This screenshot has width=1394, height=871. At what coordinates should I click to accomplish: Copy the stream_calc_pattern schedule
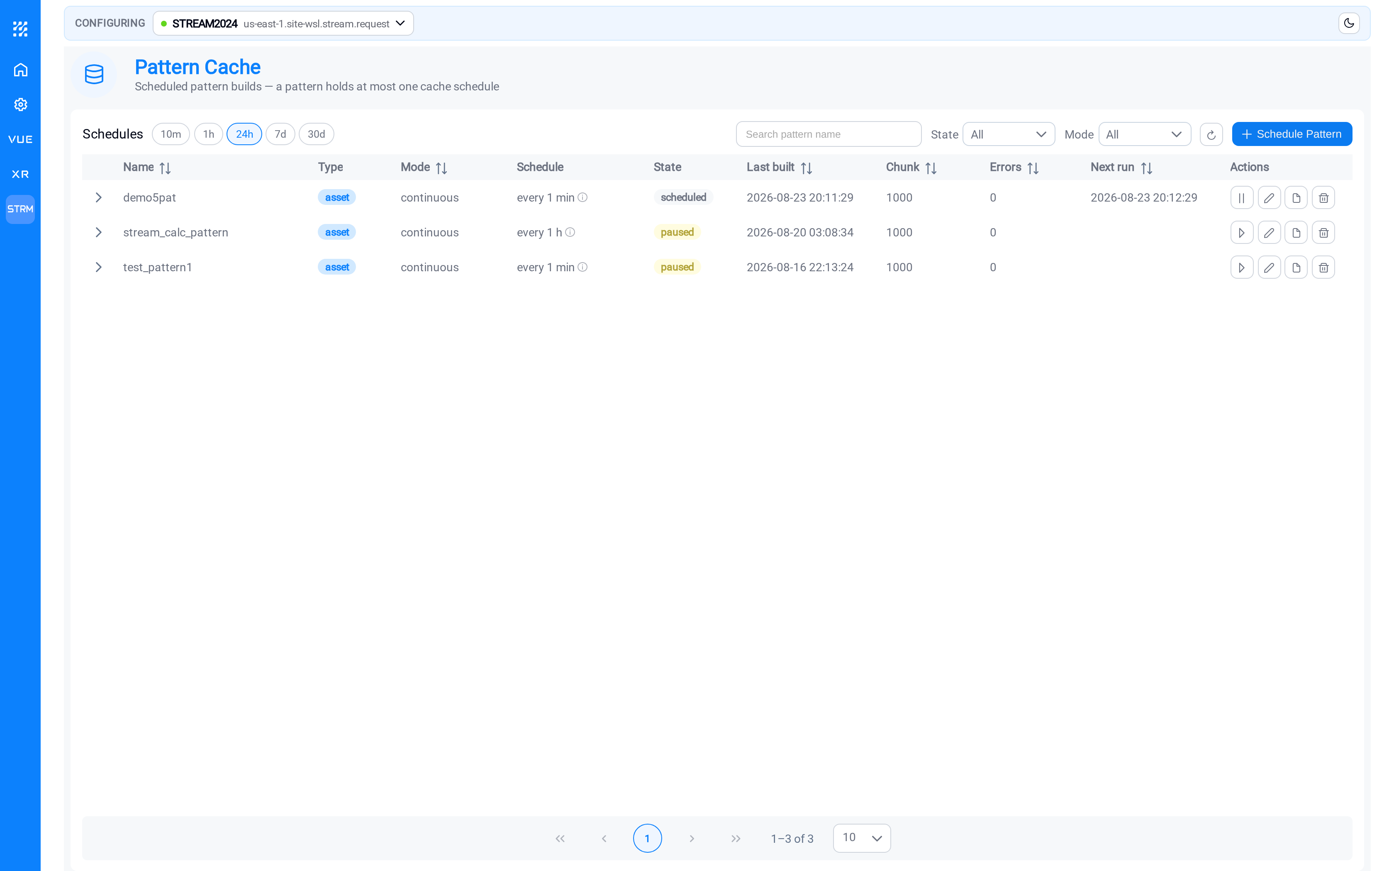pos(1296,233)
